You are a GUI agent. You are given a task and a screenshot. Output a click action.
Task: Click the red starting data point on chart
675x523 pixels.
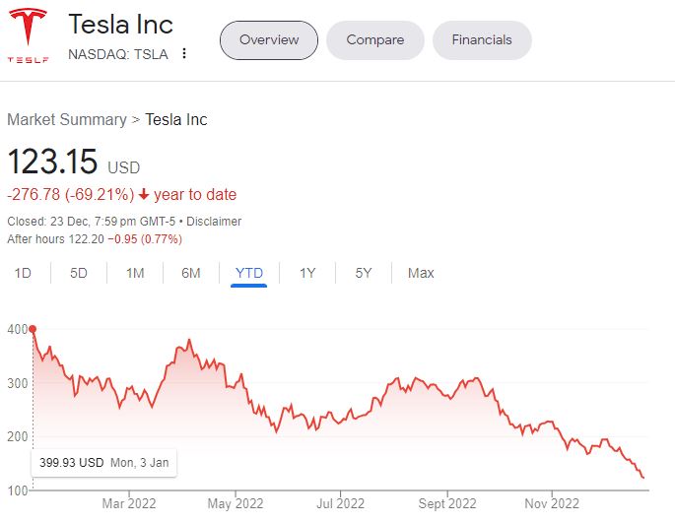[33, 329]
